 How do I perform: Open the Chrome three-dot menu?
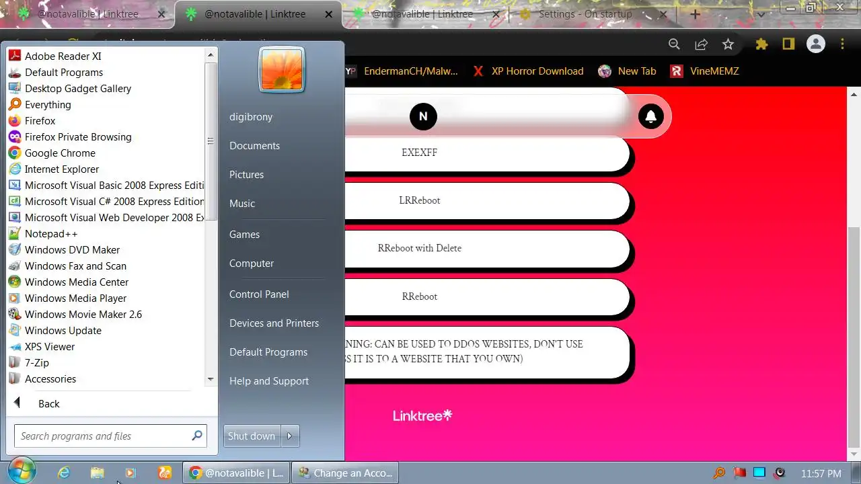tap(842, 44)
